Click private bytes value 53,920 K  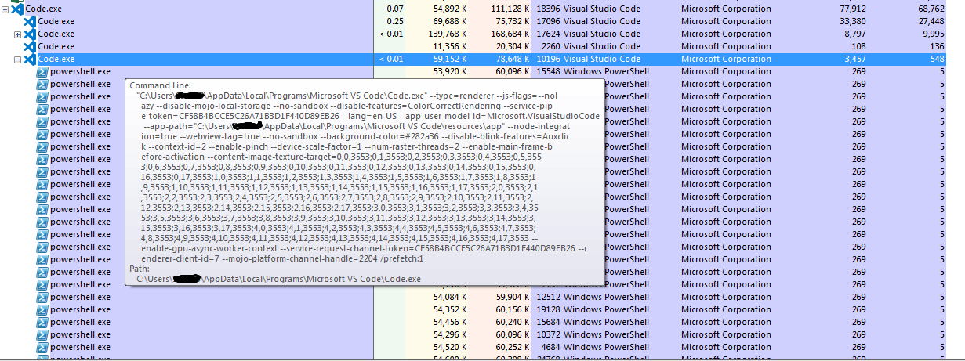coord(449,71)
